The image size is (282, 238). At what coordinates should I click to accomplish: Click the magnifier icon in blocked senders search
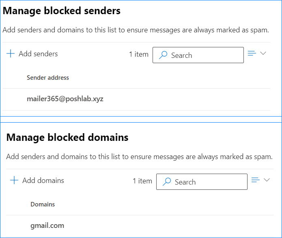pyautogui.click(x=163, y=55)
